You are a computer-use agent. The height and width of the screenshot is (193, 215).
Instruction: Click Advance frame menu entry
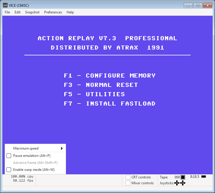pyautogui.click(x=35, y=163)
